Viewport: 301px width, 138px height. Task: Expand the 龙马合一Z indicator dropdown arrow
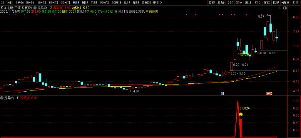click(35, 8)
